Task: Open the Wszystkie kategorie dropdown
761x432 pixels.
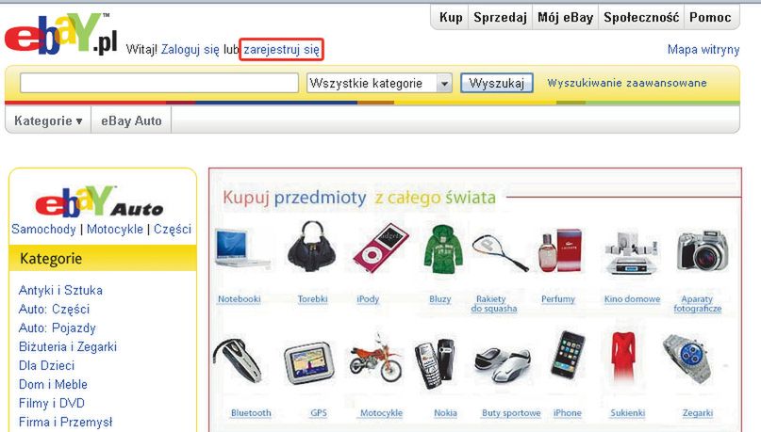Action: click(x=379, y=84)
